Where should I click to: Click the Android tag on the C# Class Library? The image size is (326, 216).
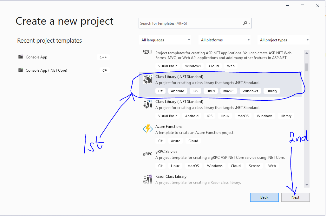[x=178, y=91]
